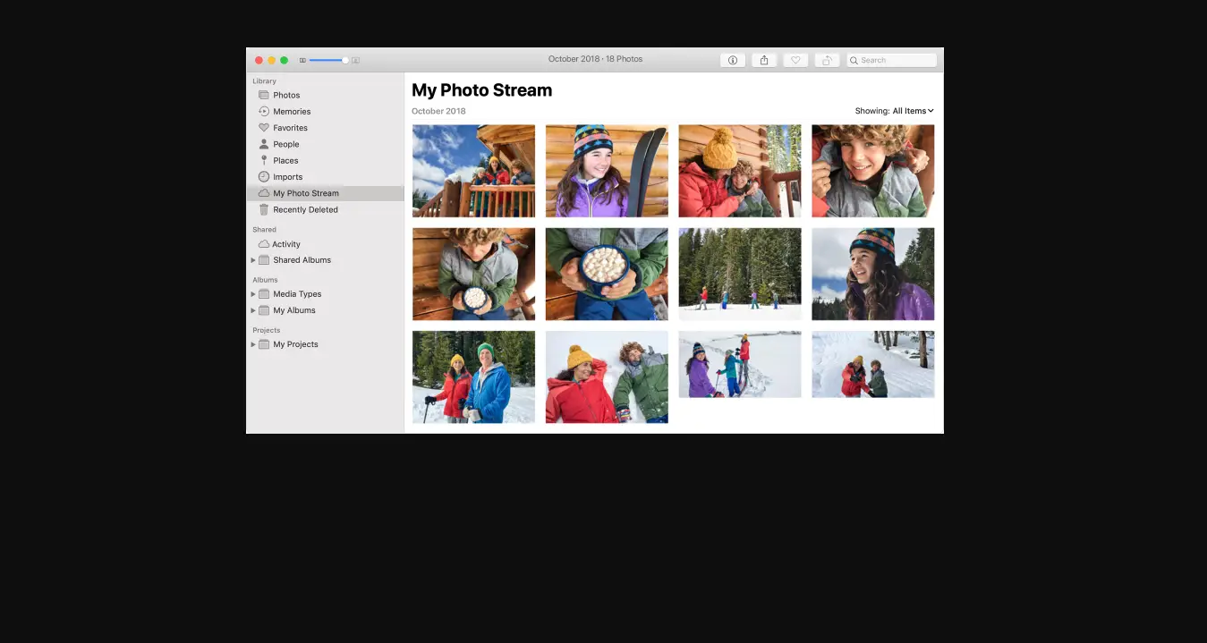Click the People silhouette icon
This screenshot has height=643, width=1207.
[x=264, y=144]
